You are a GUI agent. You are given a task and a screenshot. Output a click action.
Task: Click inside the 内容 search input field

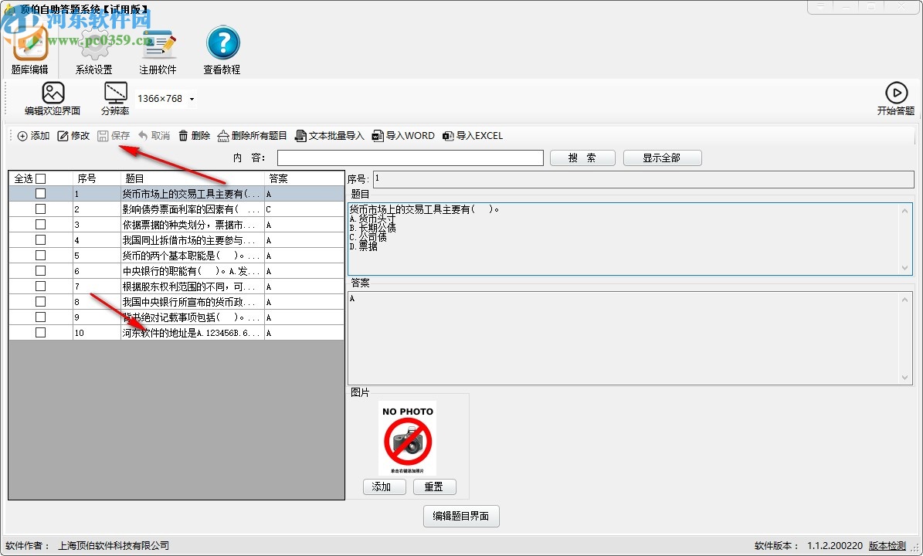(410, 158)
